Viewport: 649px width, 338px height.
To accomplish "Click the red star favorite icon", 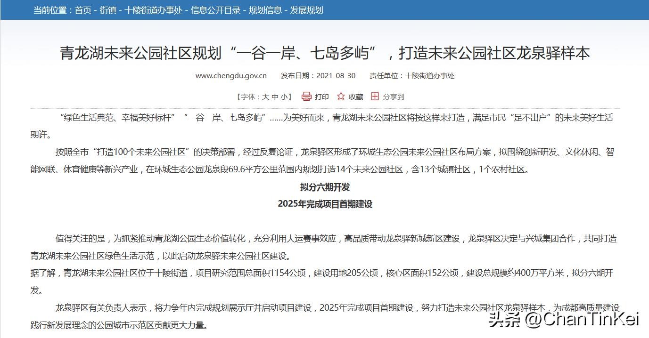I will coord(341,97).
